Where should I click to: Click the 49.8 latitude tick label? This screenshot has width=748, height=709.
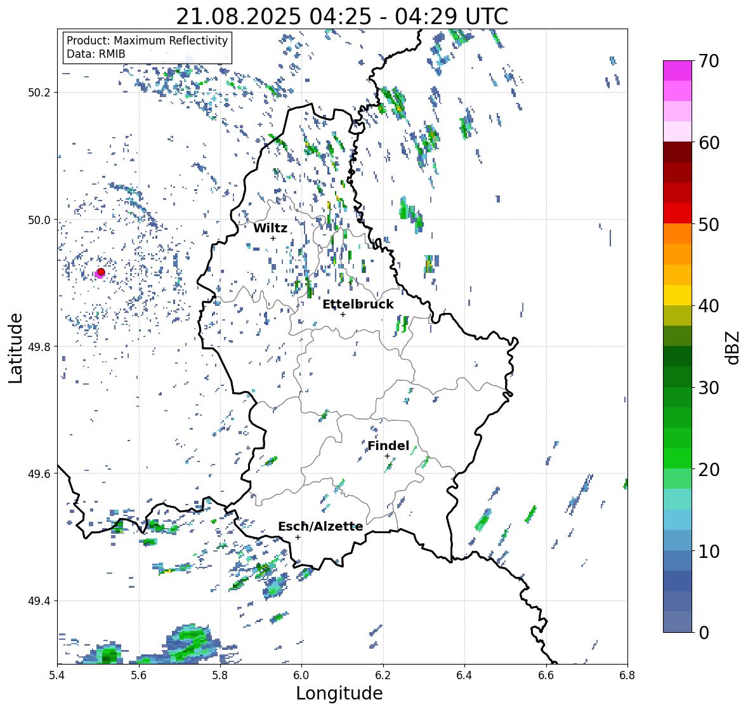click(39, 347)
